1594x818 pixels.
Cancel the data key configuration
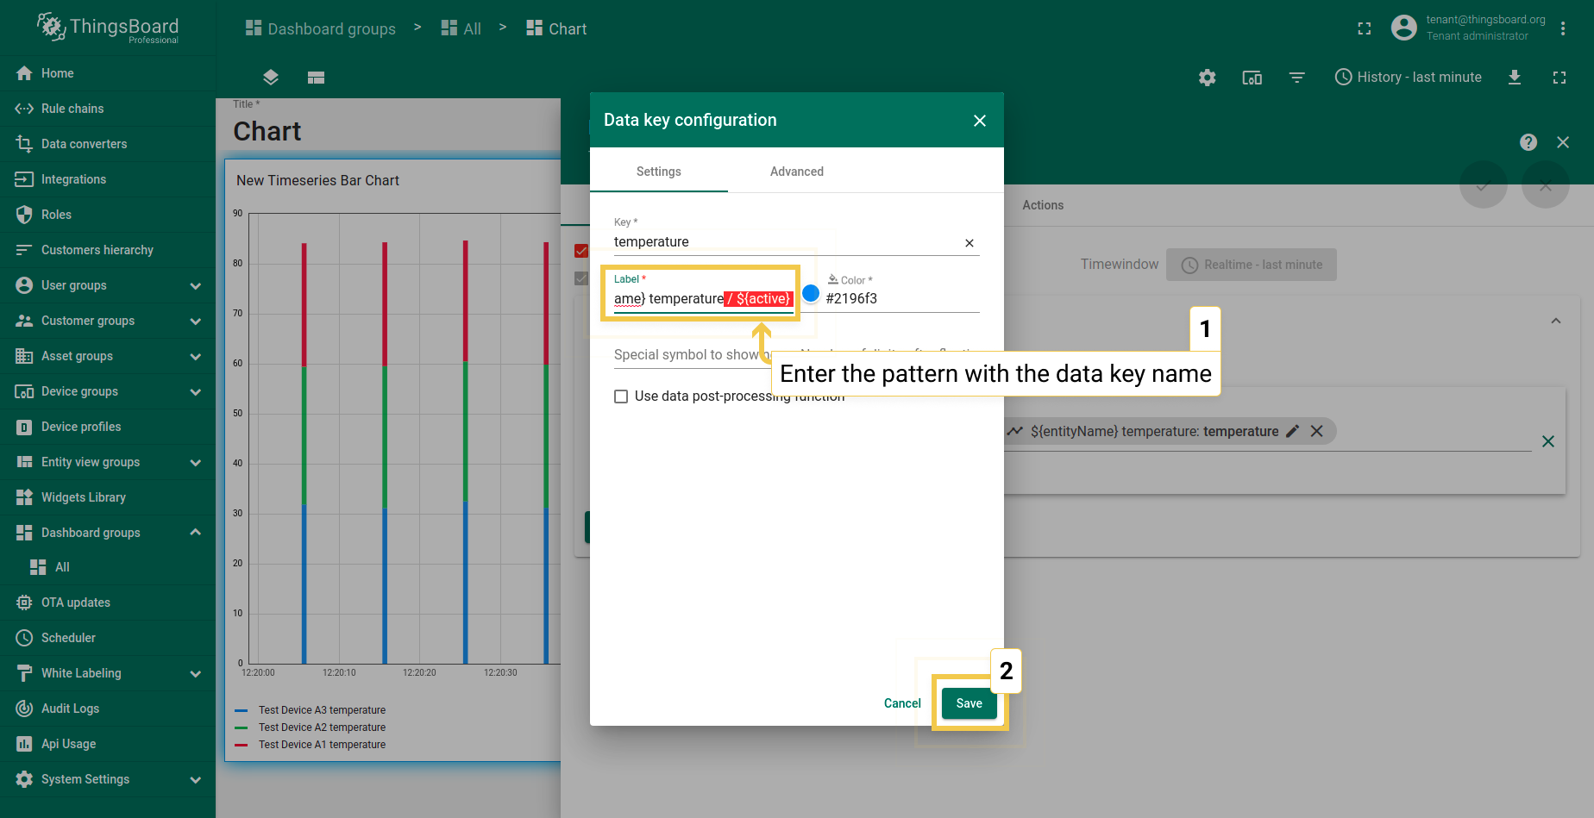pyautogui.click(x=902, y=703)
